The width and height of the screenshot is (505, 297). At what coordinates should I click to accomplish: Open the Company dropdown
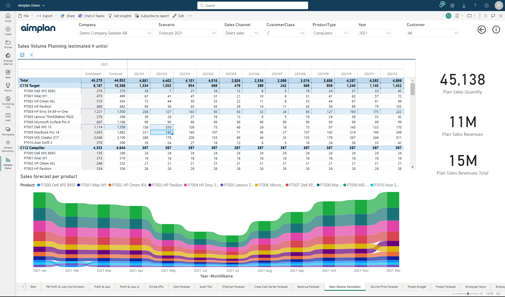(x=116, y=33)
